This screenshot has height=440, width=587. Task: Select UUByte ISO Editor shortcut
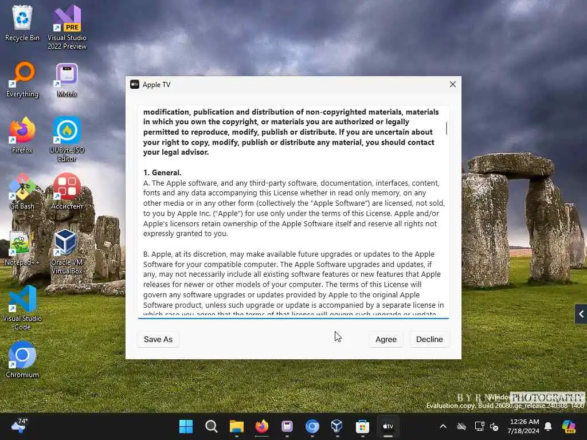(67, 139)
